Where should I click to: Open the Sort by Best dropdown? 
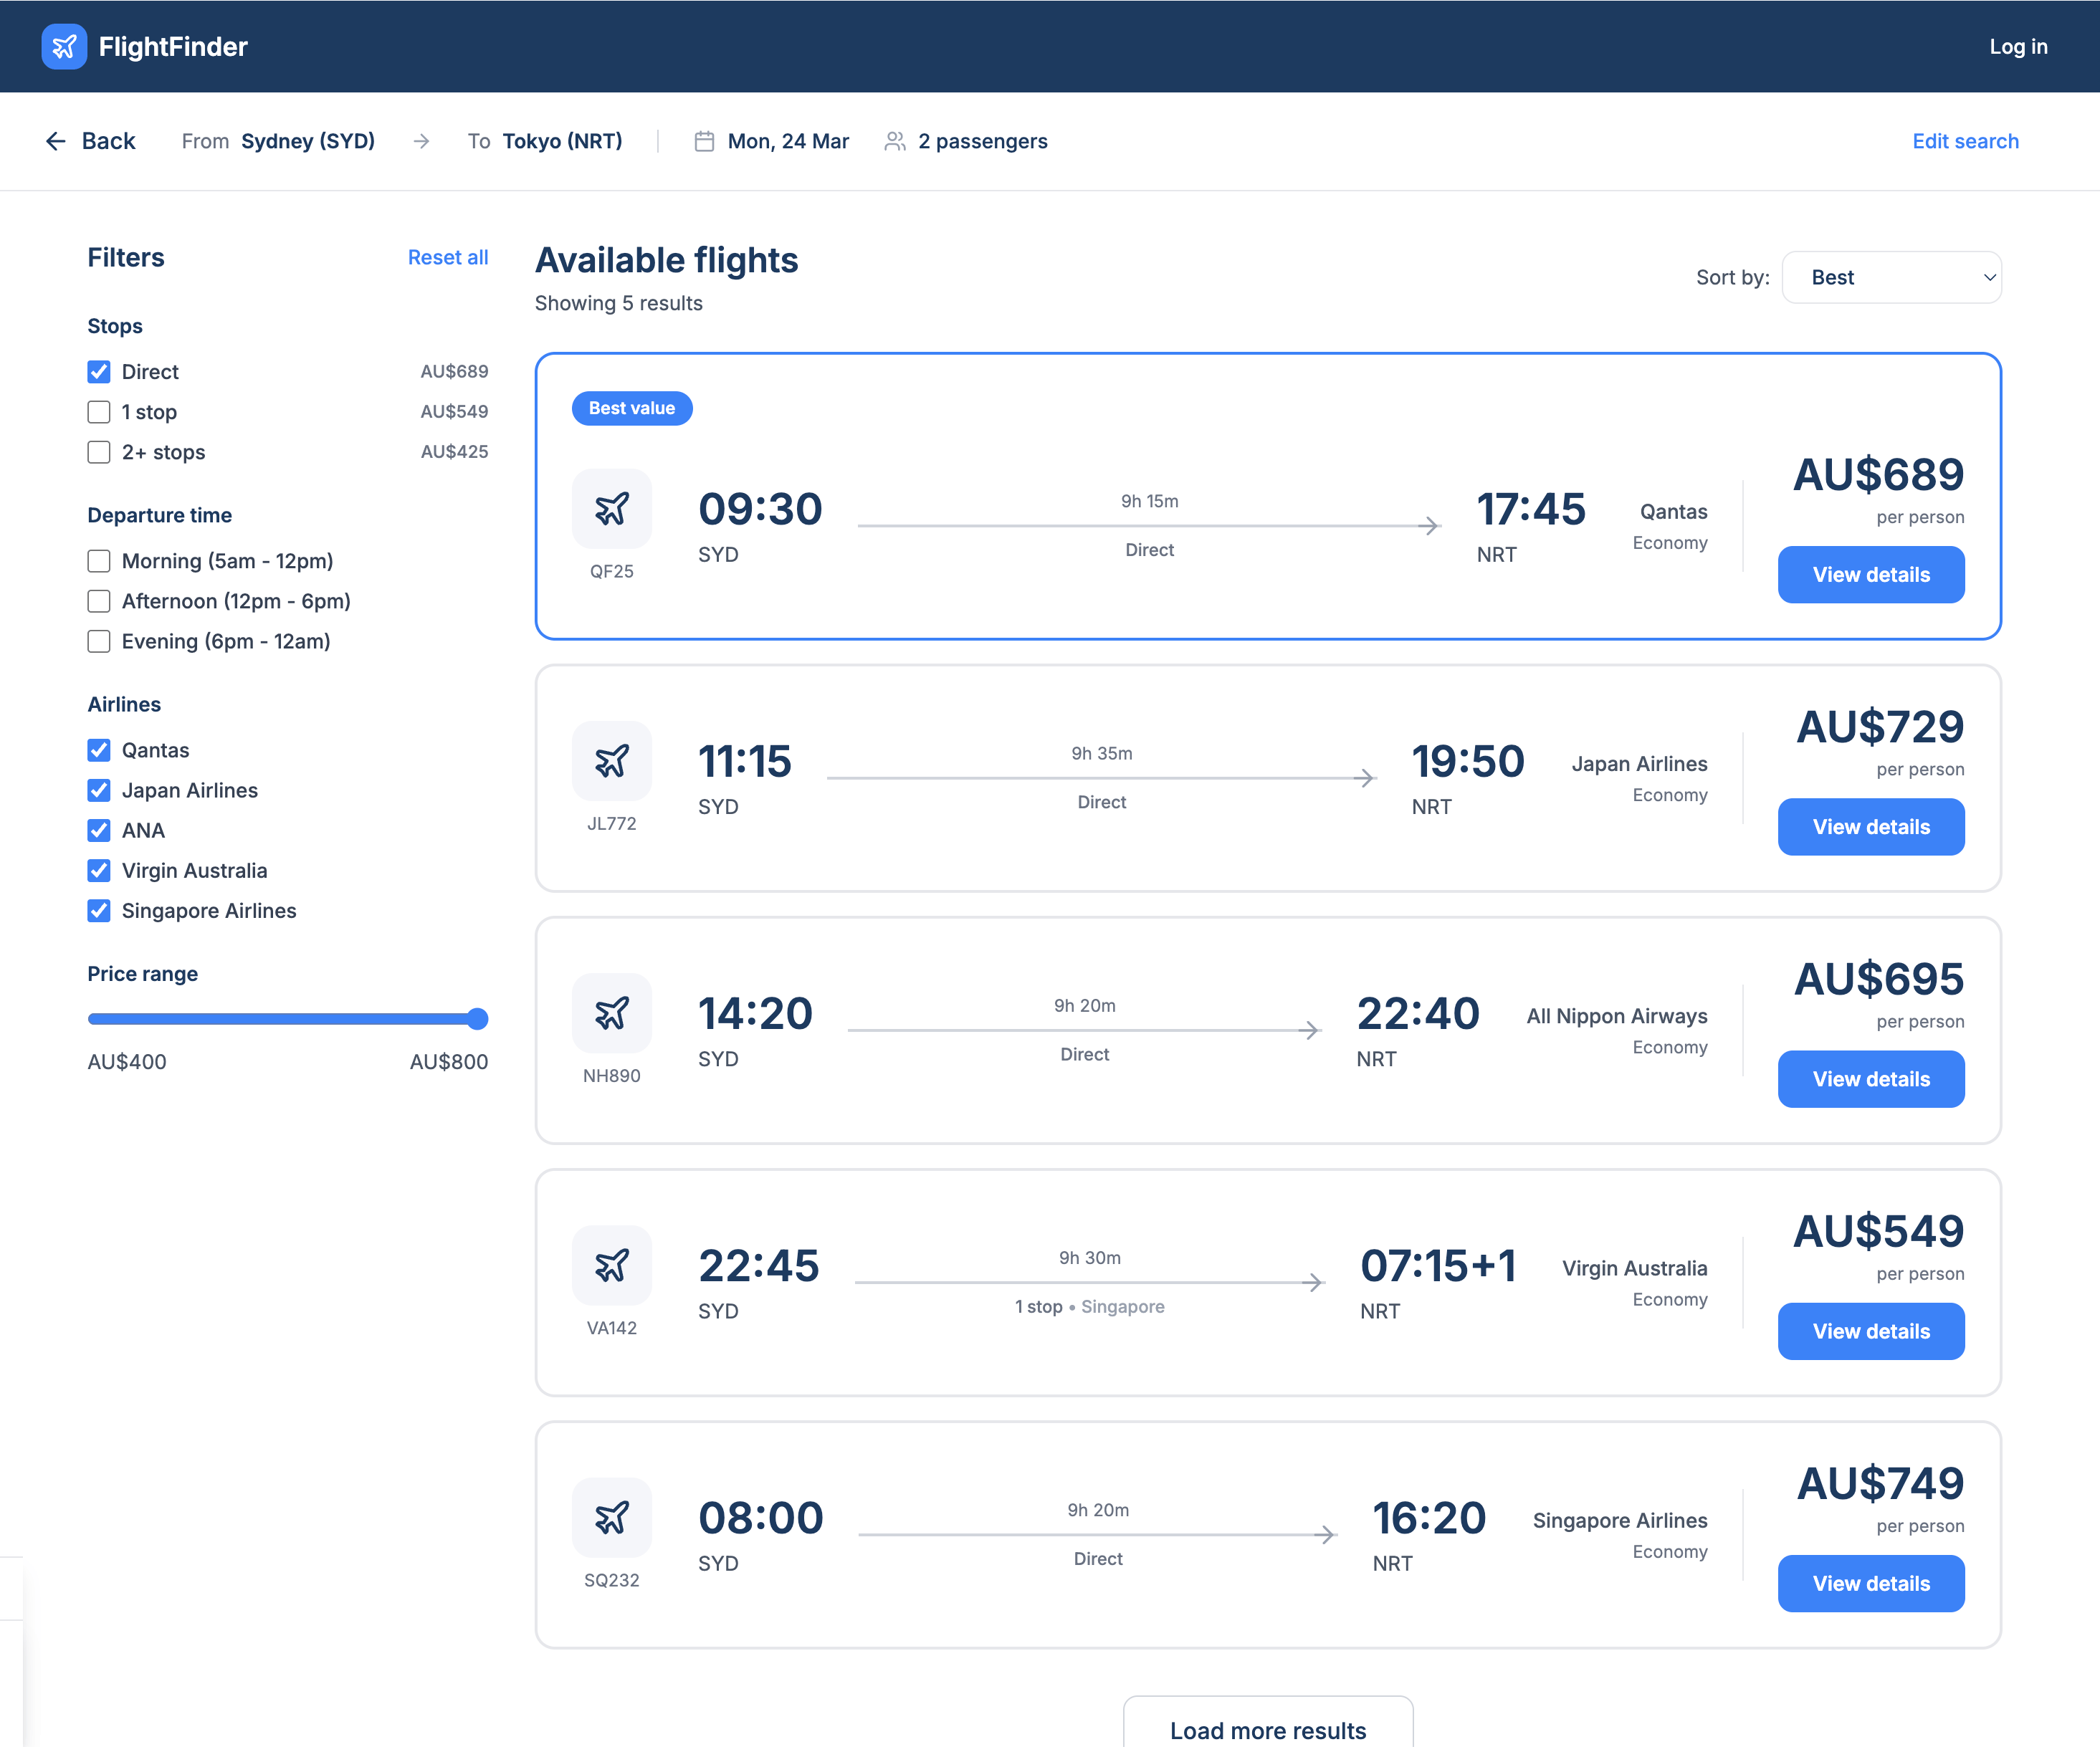point(1891,277)
